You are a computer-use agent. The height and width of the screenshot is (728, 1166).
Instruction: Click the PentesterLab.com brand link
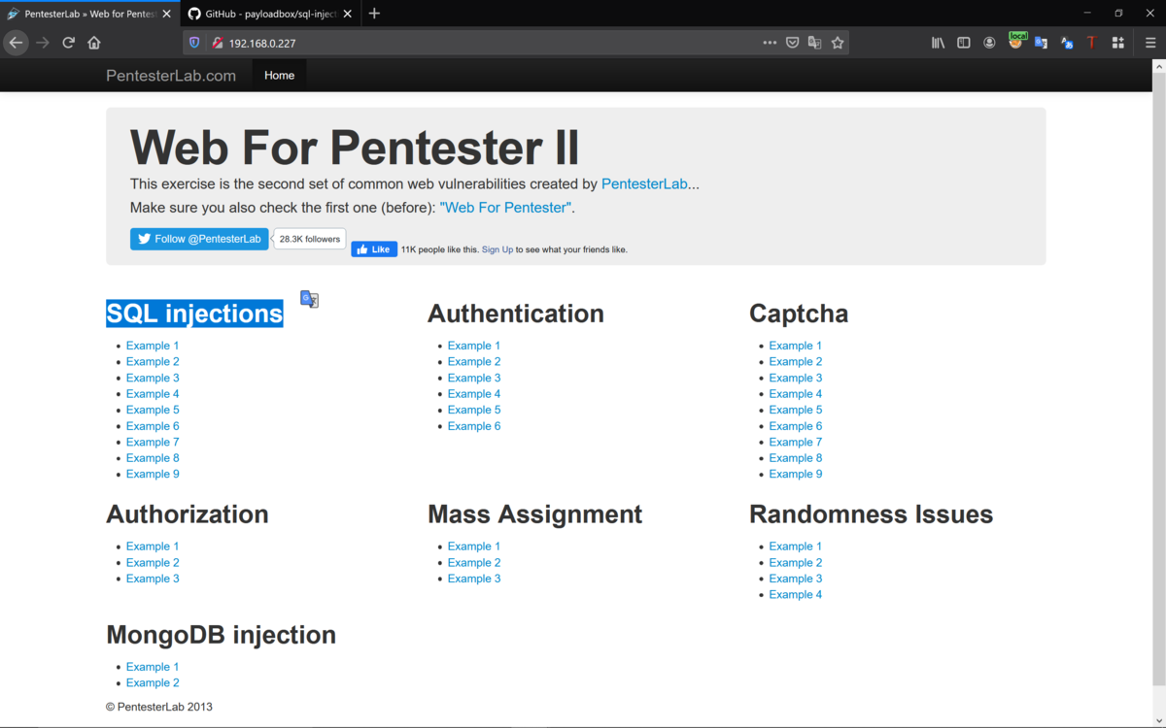pyautogui.click(x=171, y=76)
